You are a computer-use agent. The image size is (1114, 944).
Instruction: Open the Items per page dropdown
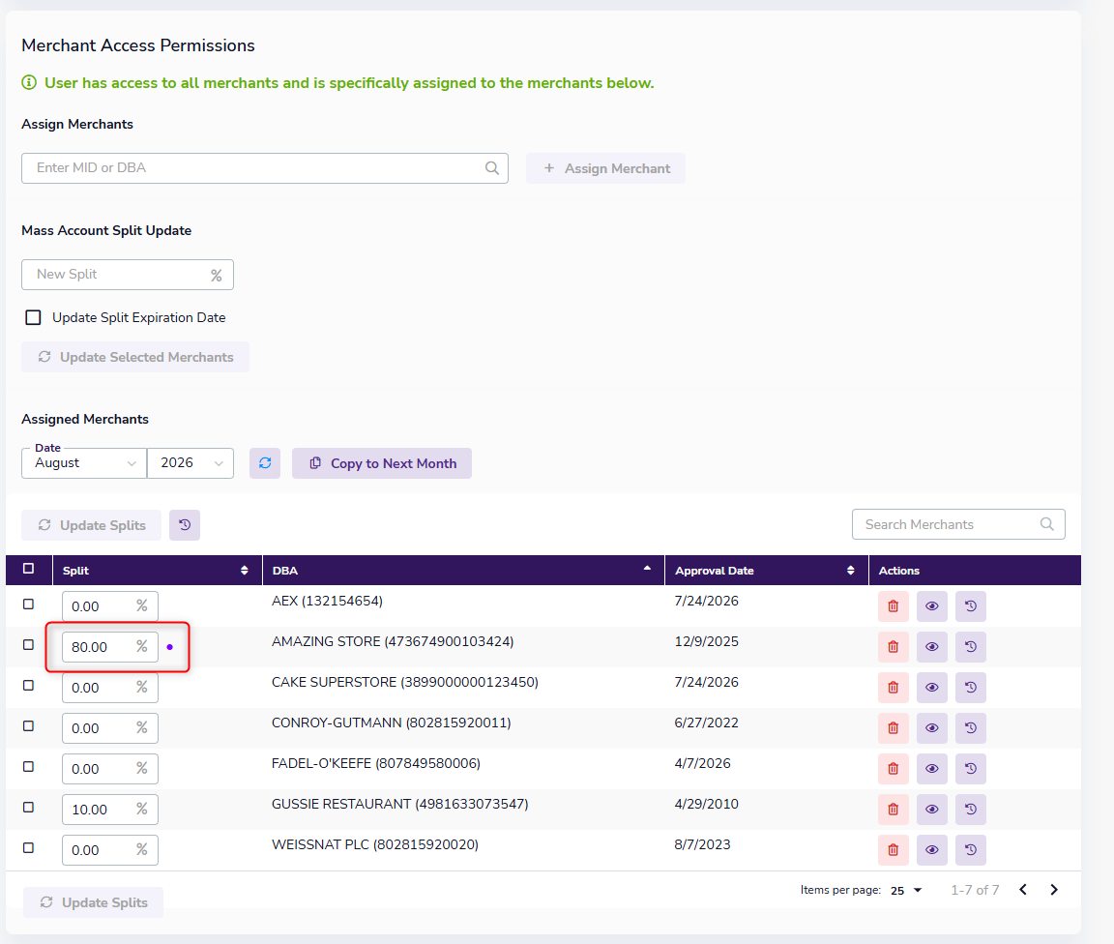coord(906,890)
